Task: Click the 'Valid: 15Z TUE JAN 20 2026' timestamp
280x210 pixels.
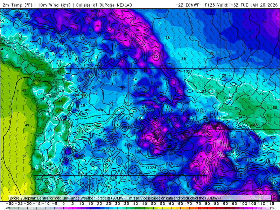Action: (x=247, y=5)
